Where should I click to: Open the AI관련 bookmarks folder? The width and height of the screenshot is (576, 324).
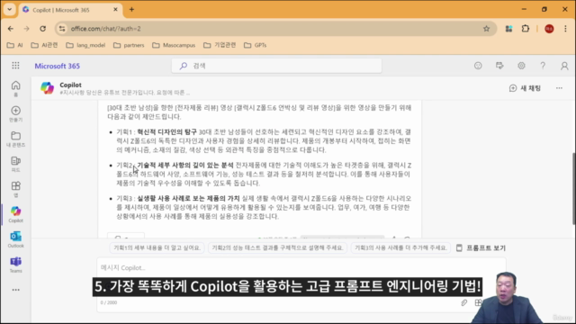pos(44,45)
